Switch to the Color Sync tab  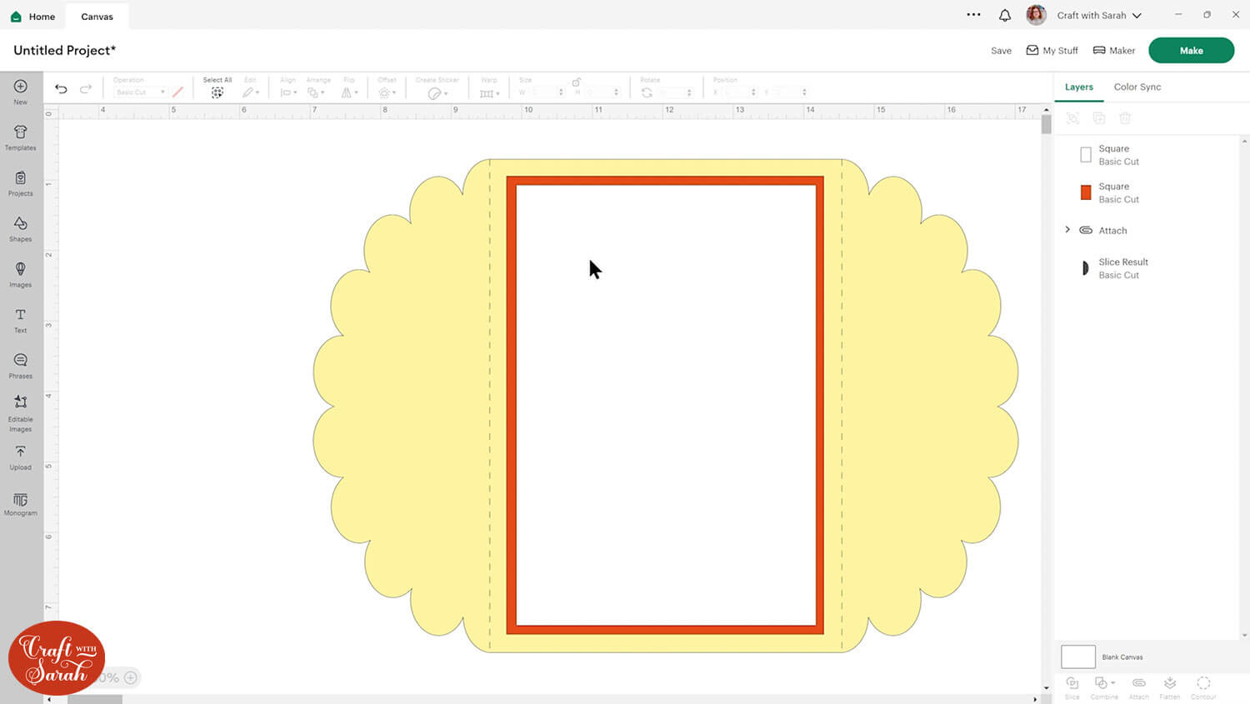click(1137, 87)
